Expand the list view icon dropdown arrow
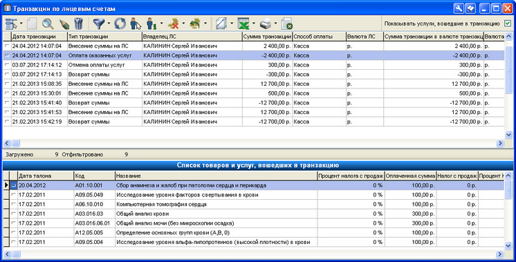 21,24
